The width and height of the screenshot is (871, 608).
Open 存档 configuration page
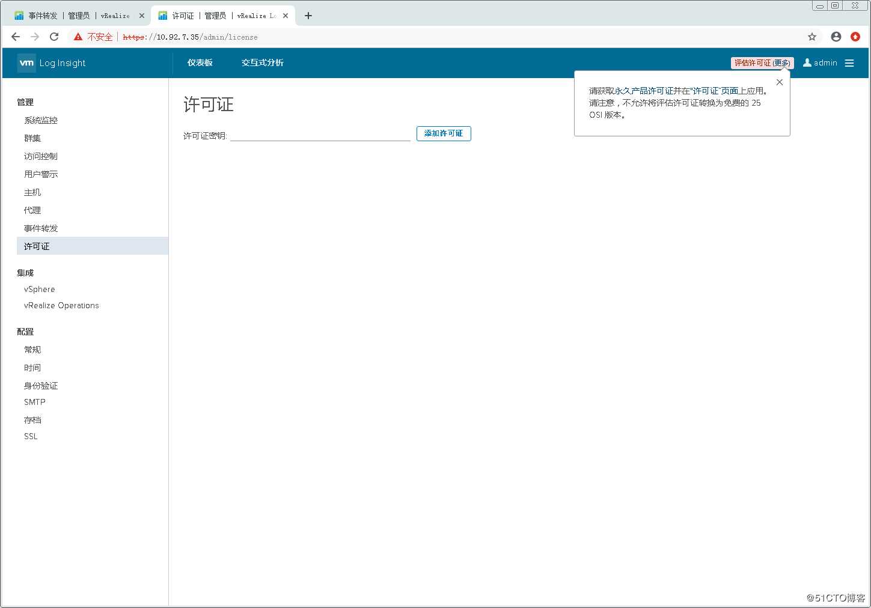[32, 420]
